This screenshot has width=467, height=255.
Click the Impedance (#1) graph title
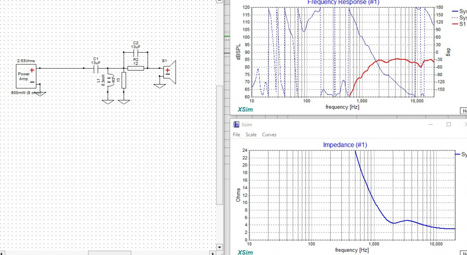pyautogui.click(x=345, y=145)
